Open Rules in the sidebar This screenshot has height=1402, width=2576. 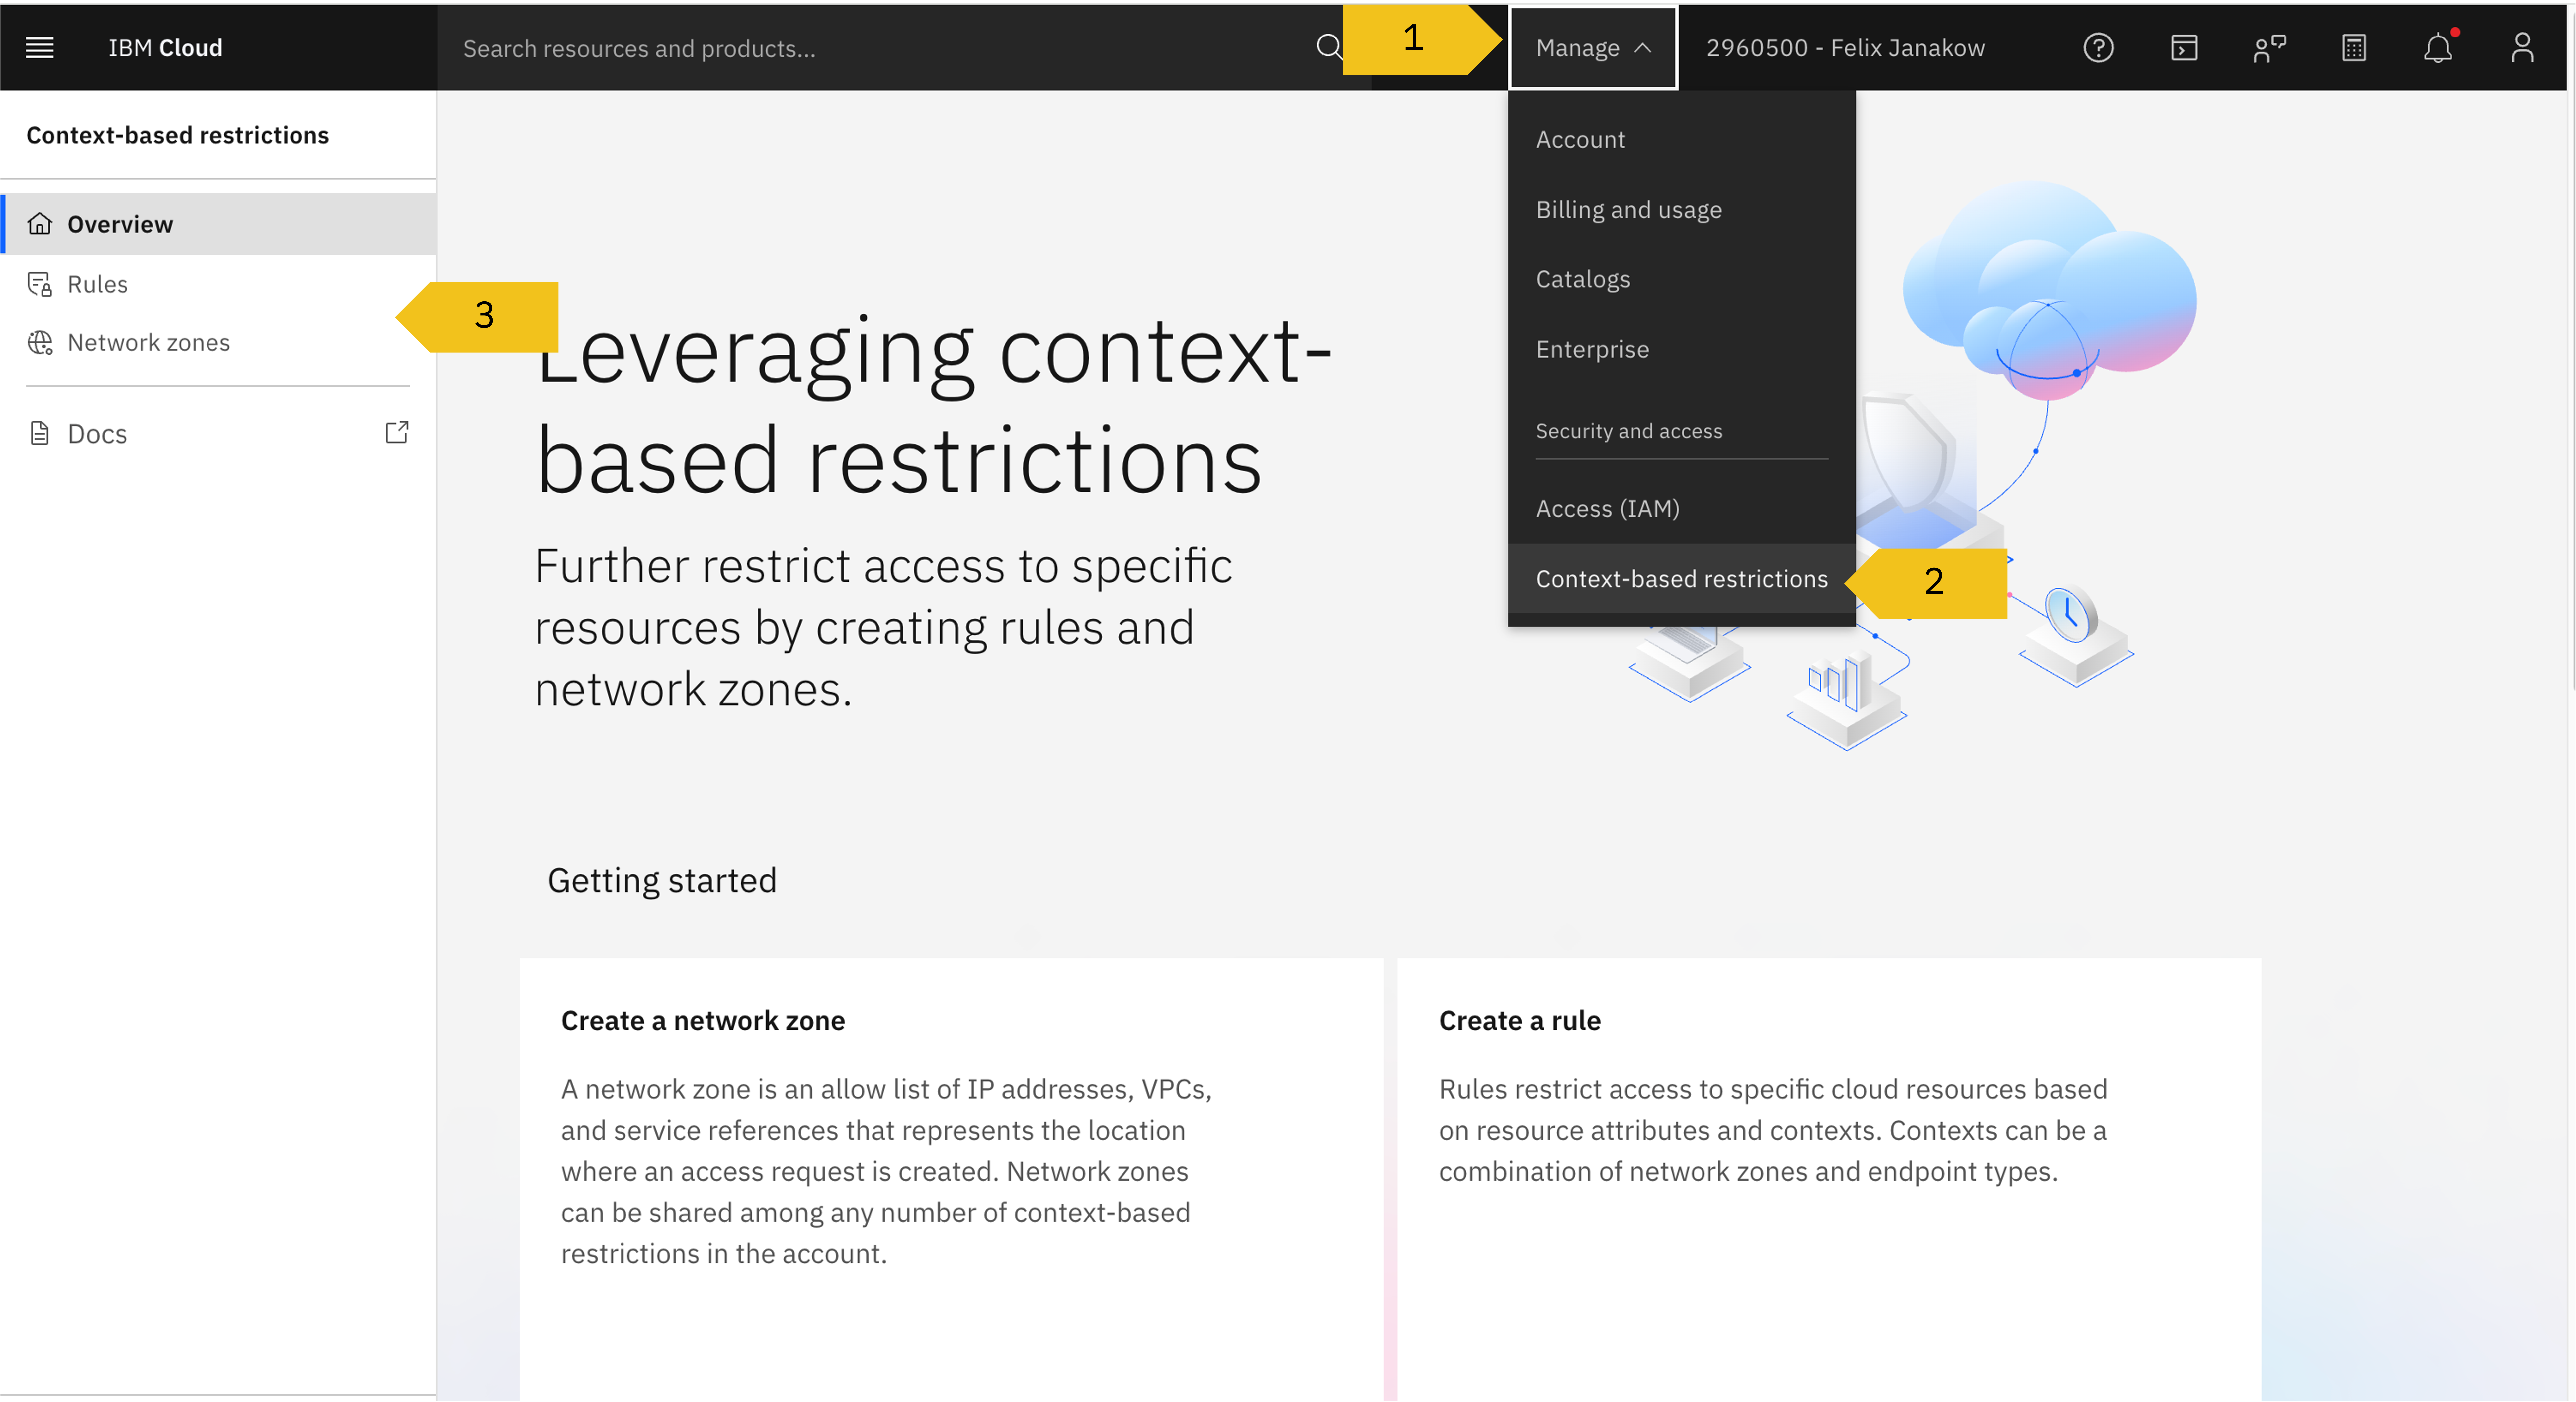pyautogui.click(x=97, y=284)
